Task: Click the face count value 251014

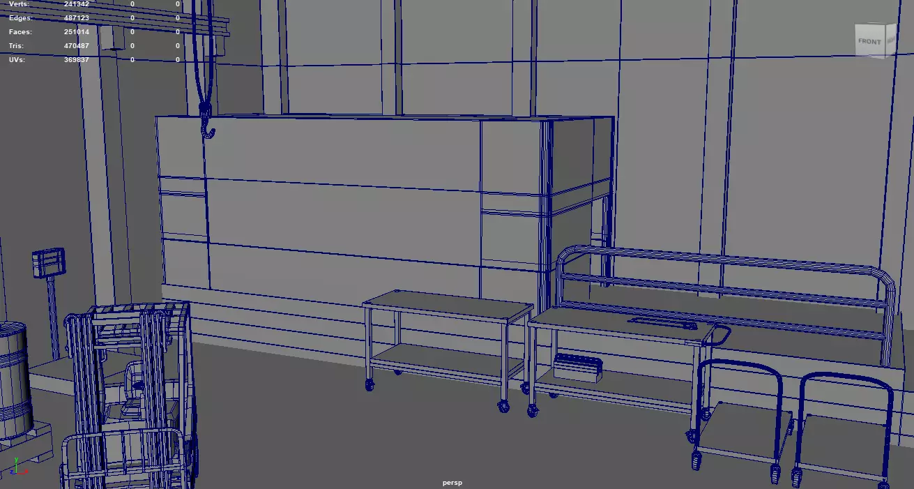Action: pos(76,32)
